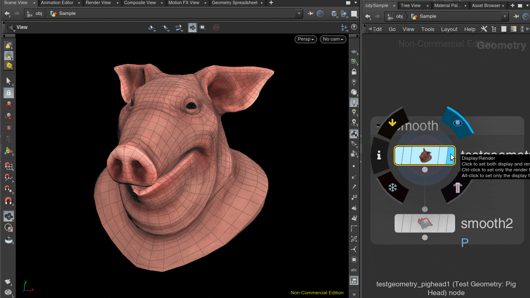Open viewport help question mark icon
The width and height of the screenshot is (530, 298).
354,27
